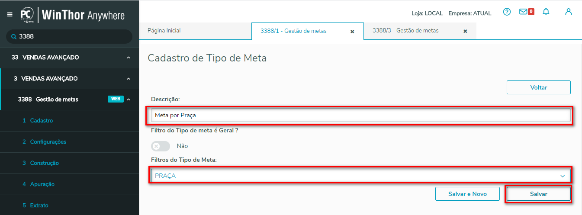Collapse the 33 VENDAS AVANÇADO section
The width and height of the screenshot is (582, 215).
[x=129, y=58]
